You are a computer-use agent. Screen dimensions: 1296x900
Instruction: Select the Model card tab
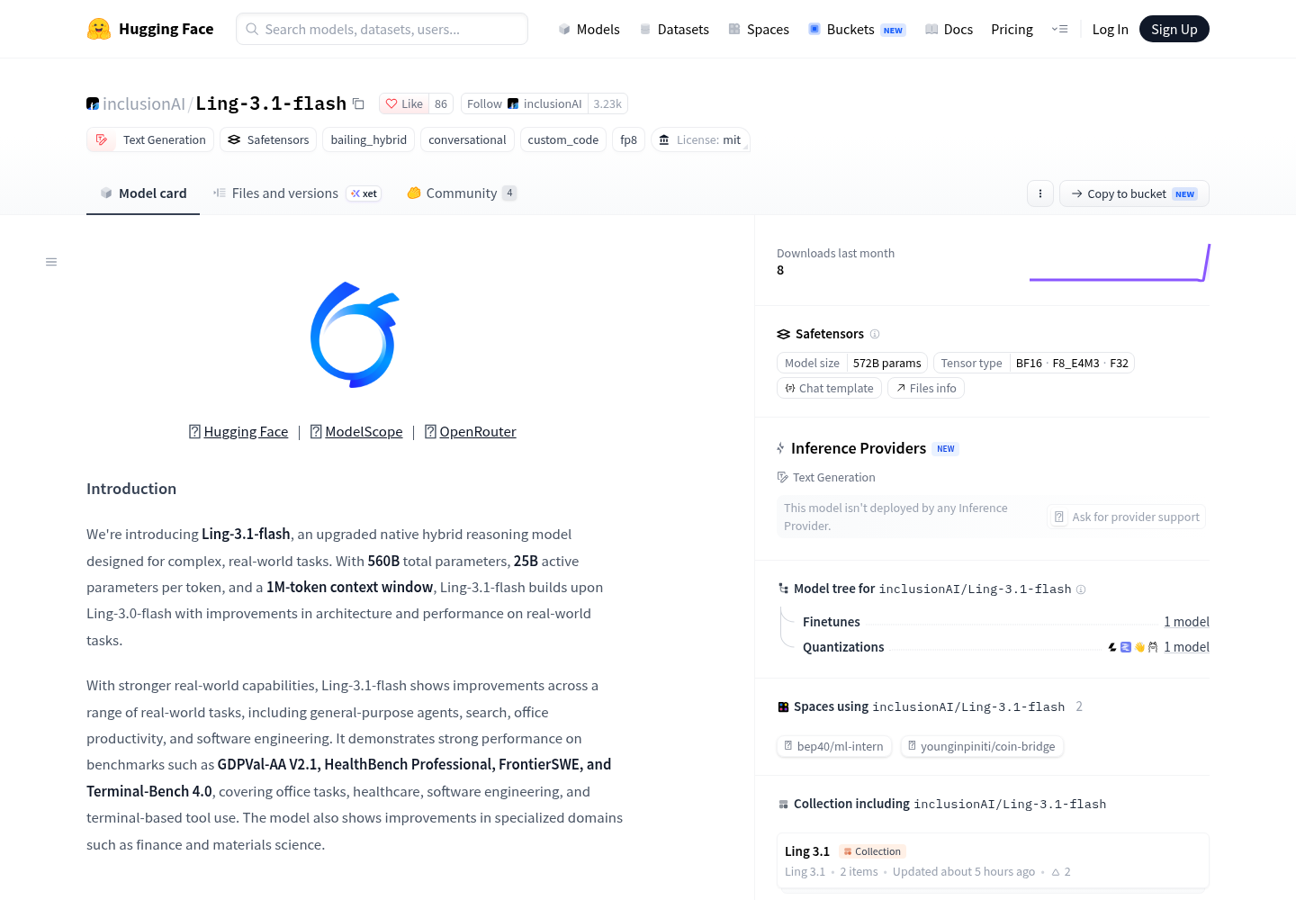click(143, 193)
